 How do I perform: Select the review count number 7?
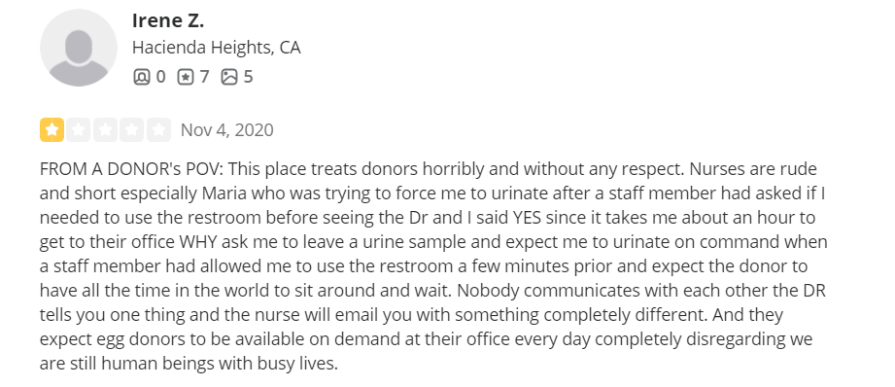click(x=204, y=77)
